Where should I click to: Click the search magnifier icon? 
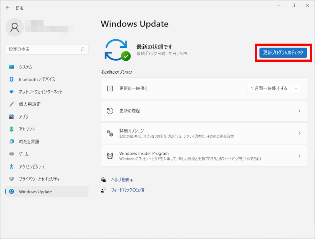82,49
